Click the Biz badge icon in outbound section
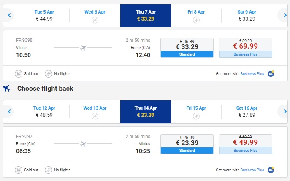Viewport: 290px width, 181px height. tap(271, 73)
